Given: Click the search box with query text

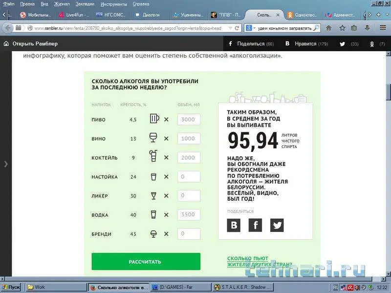Looking at the screenshot, I should (284, 28).
